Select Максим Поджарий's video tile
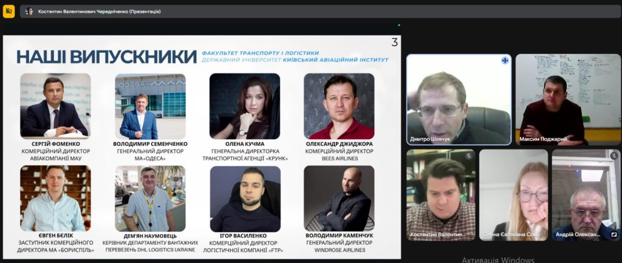 (x=568, y=100)
